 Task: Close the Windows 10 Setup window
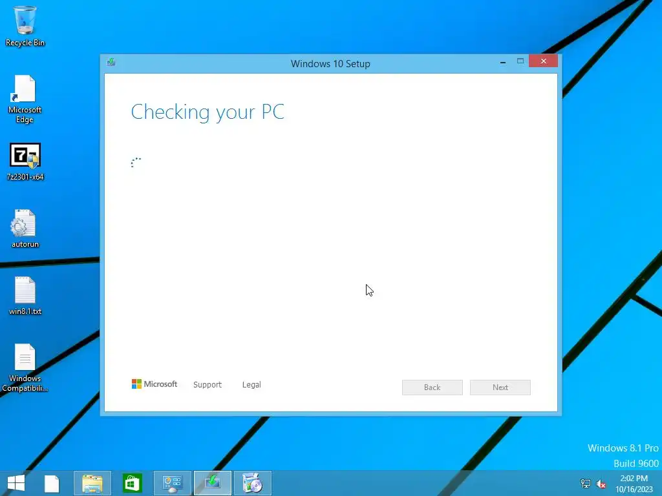(543, 61)
